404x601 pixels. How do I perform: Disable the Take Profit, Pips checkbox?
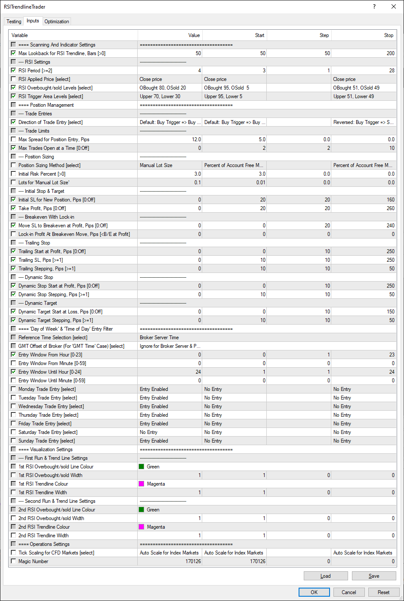14,208
